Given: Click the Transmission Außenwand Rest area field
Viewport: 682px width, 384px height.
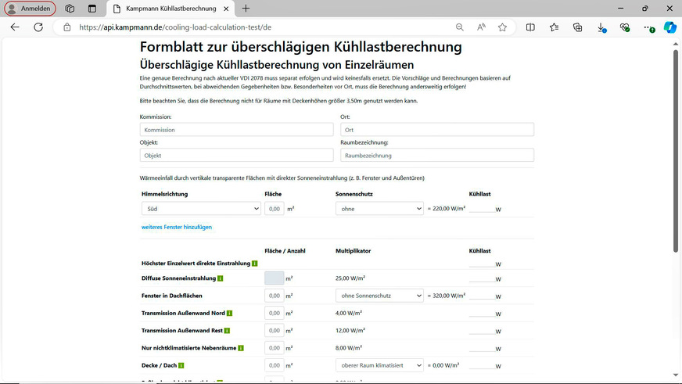Looking at the screenshot, I should coord(274,331).
